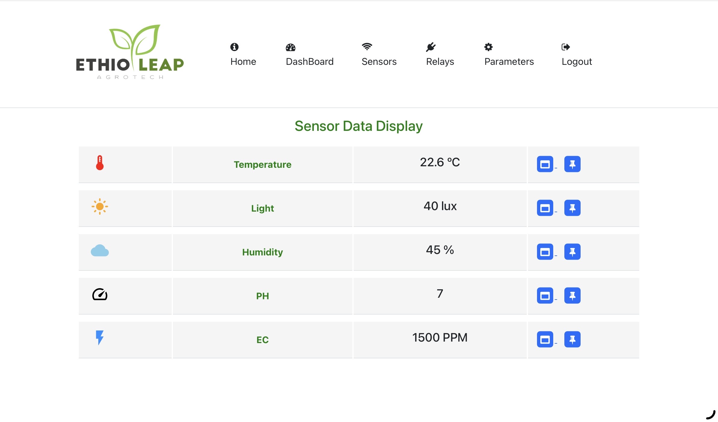718x422 pixels.
Task: Open the Home page
Action: point(243,61)
